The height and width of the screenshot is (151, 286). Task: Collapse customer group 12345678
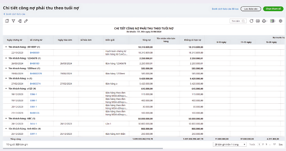pos(6,58)
